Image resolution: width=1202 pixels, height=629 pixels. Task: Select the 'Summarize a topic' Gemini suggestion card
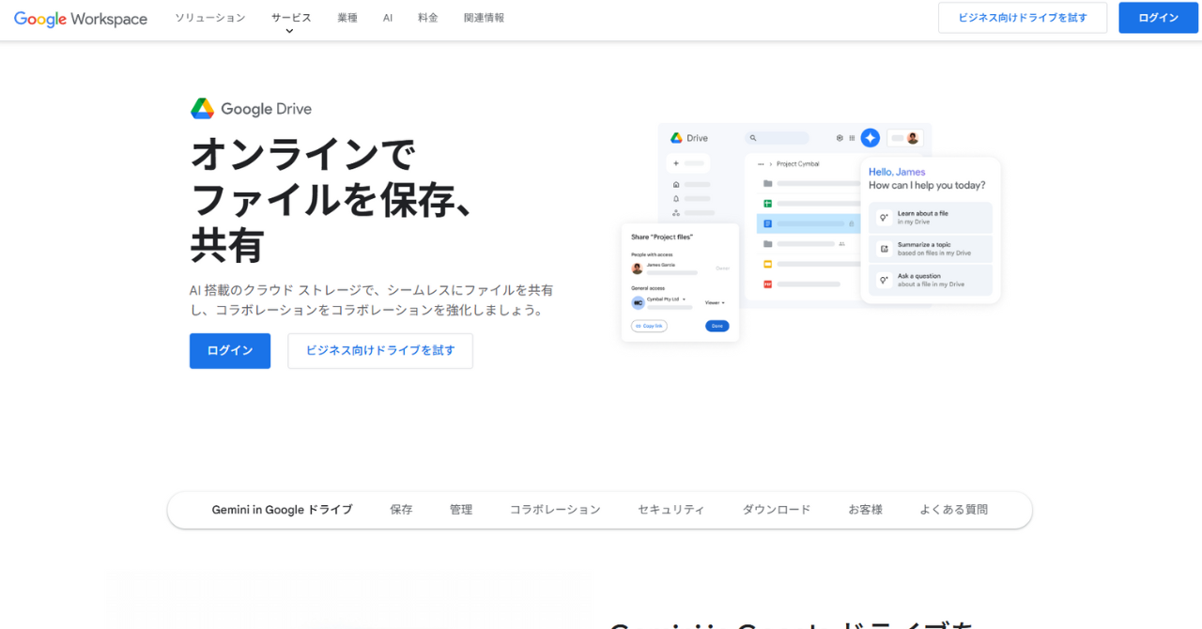(x=930, y=249)
